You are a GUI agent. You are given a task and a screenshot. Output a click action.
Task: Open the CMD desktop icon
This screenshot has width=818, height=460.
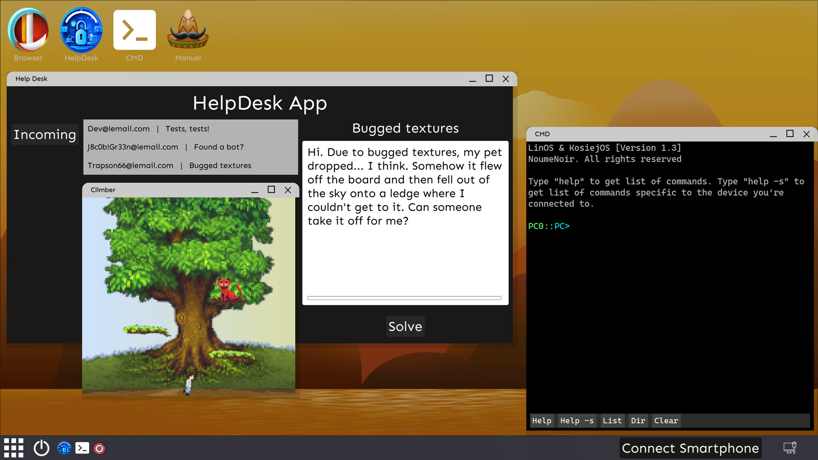134,29
